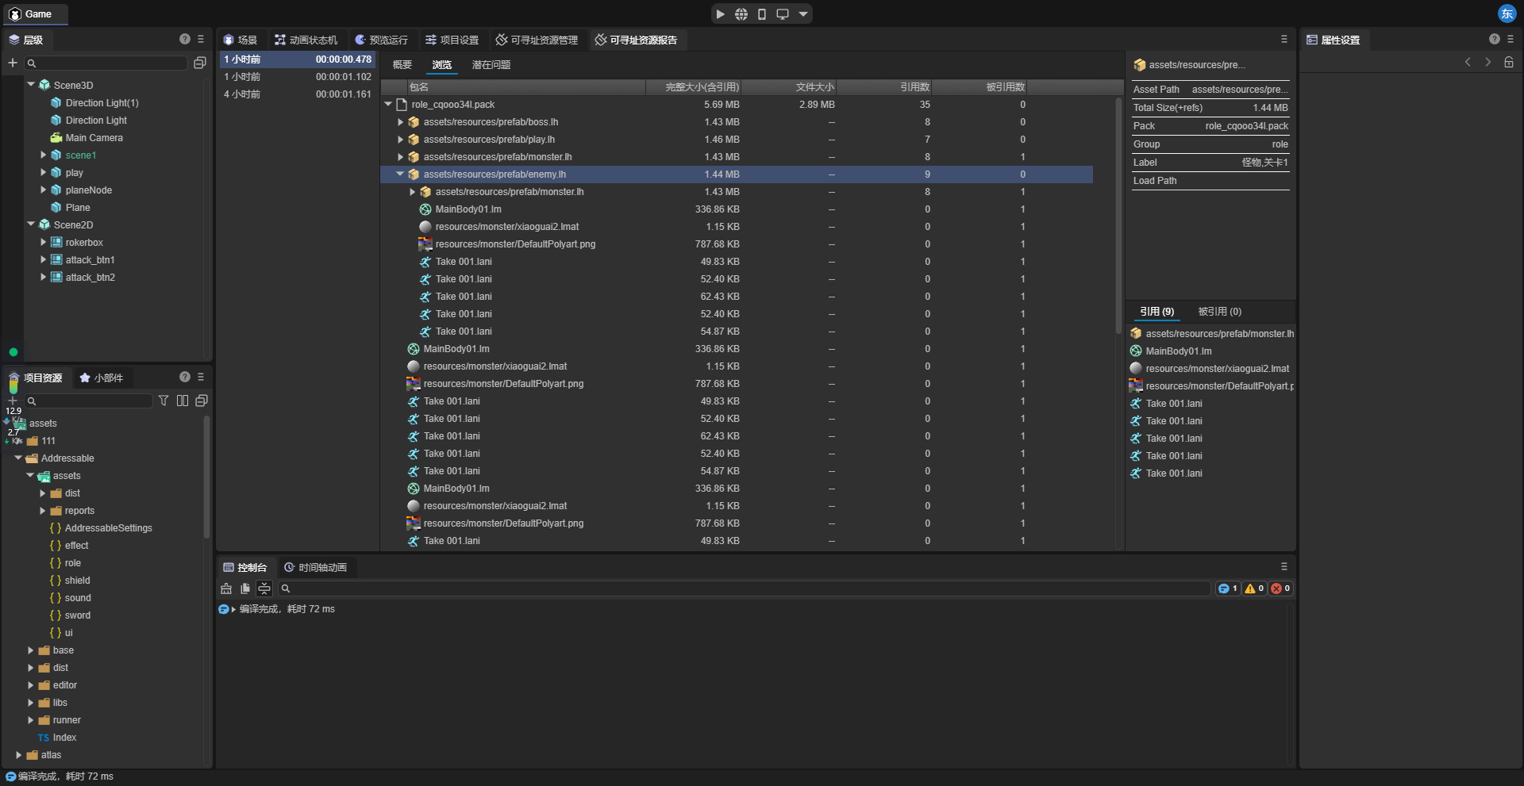Image resolution: width=1524 pixels, height=786 pixels.
Task: Collapse all folders in project assets
Action: point(202,401)
